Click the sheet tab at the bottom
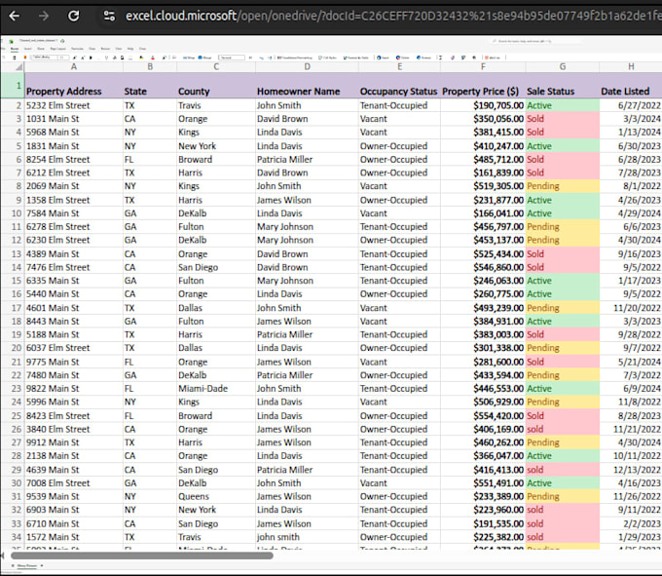Image resolution: width=662 pixels, height=576 pixels. coord(27,565)
